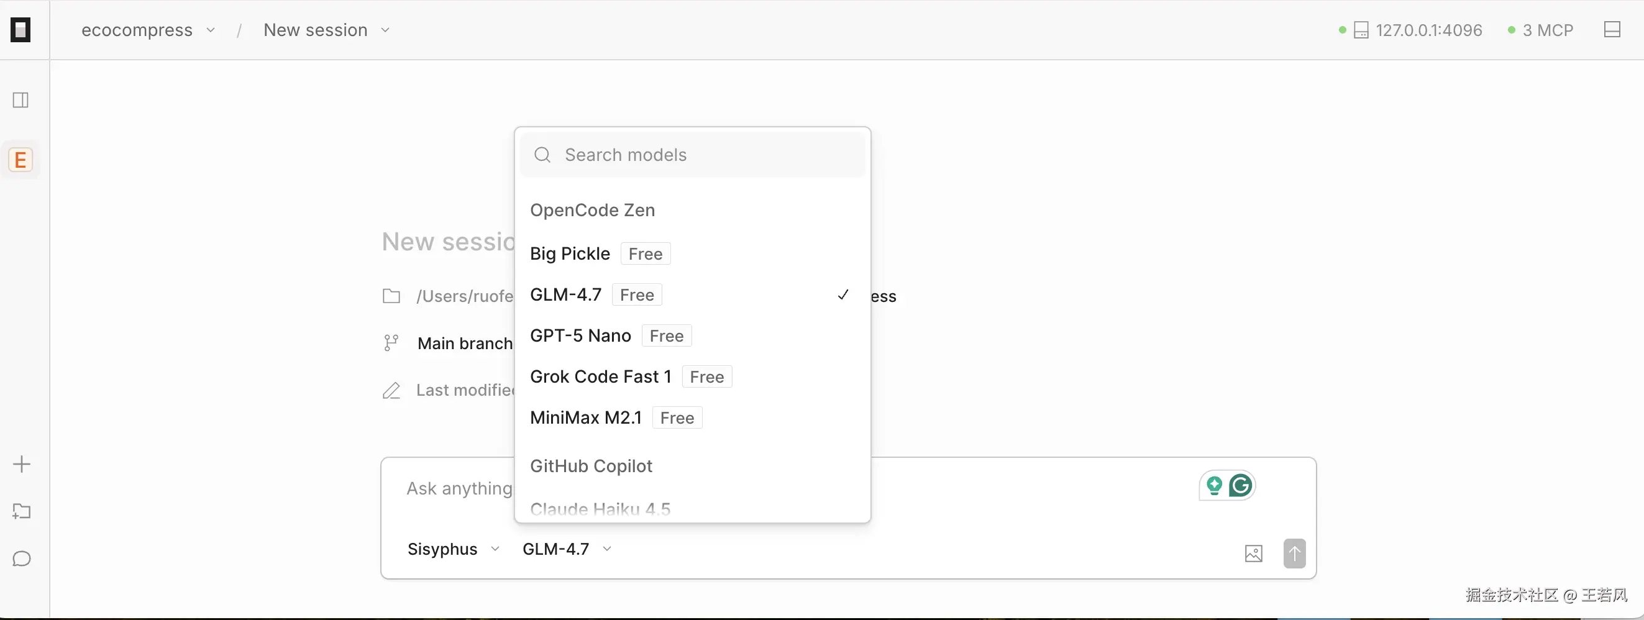
Task: Expand the New session dropdown
Action: click(x=326, y=30)
